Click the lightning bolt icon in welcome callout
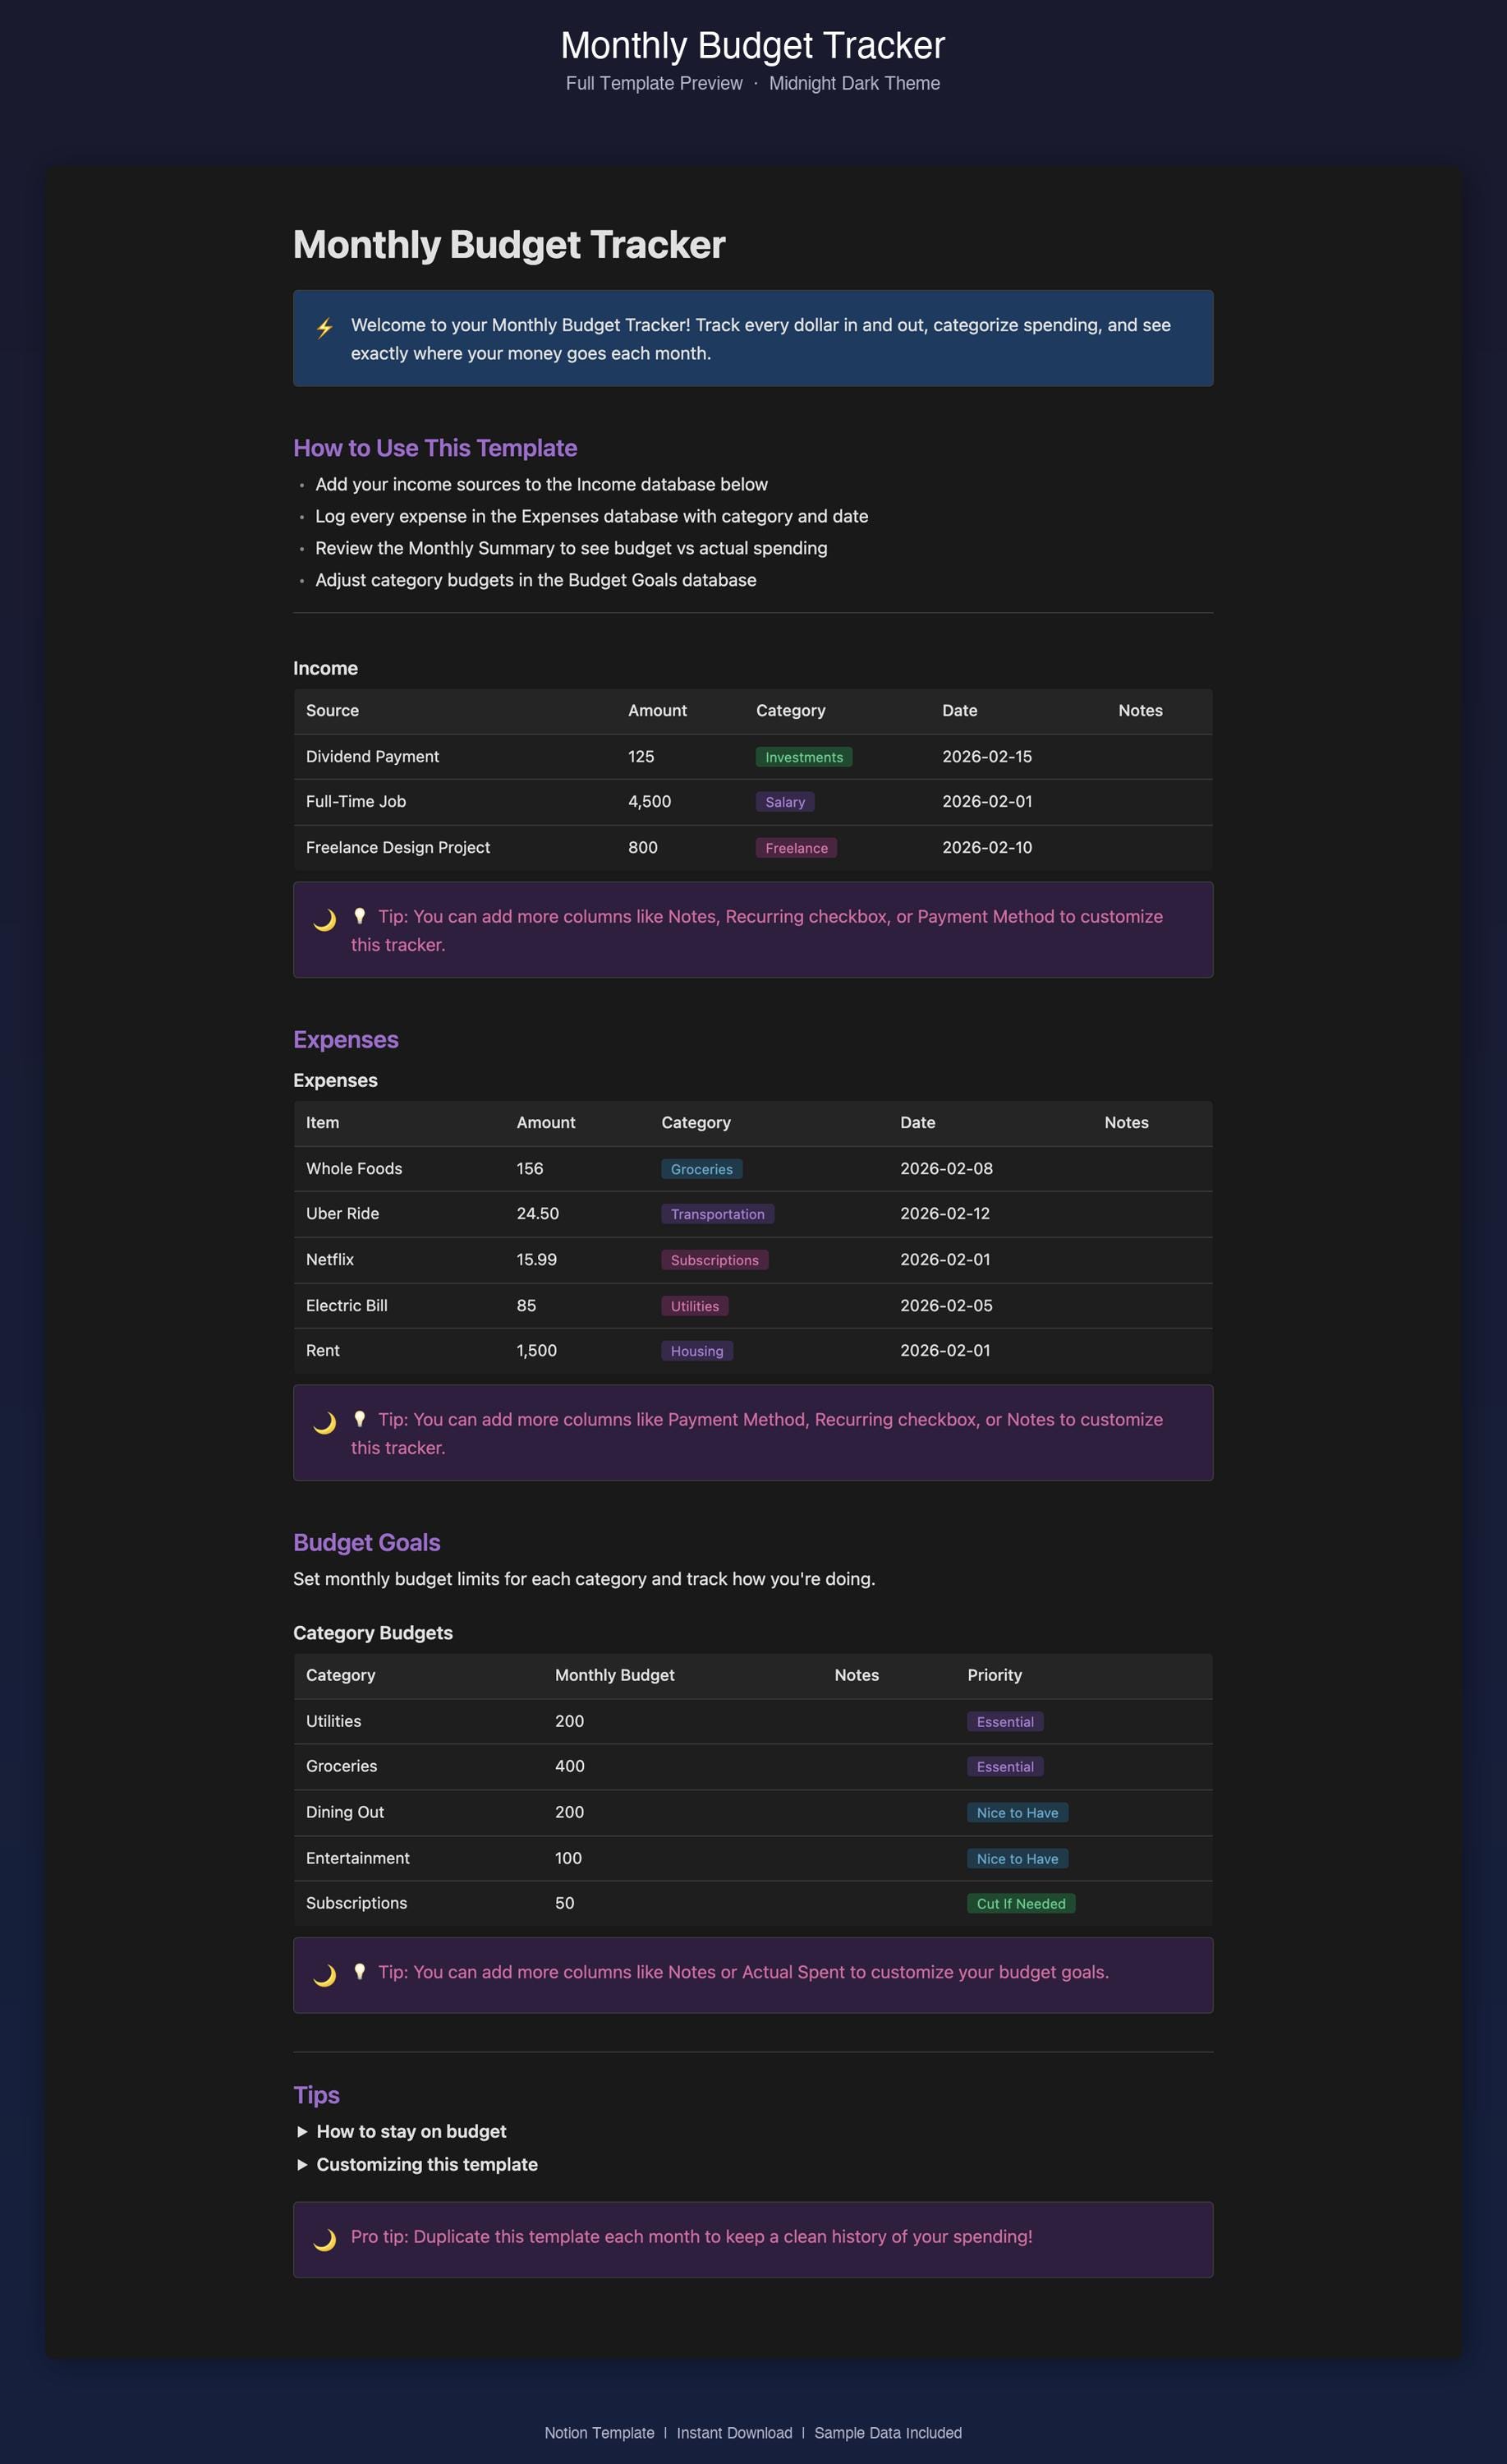1507x2464 pixels. pyautogui.click(x=324, y=328)
